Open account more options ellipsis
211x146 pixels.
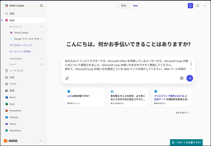coord(41,141)
